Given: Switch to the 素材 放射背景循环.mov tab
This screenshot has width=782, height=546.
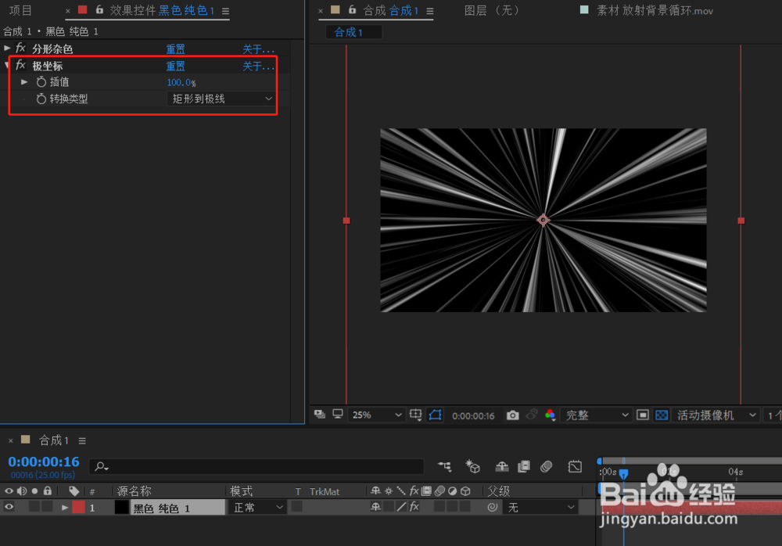Looking at the screenshot, I should pos(655,10).
